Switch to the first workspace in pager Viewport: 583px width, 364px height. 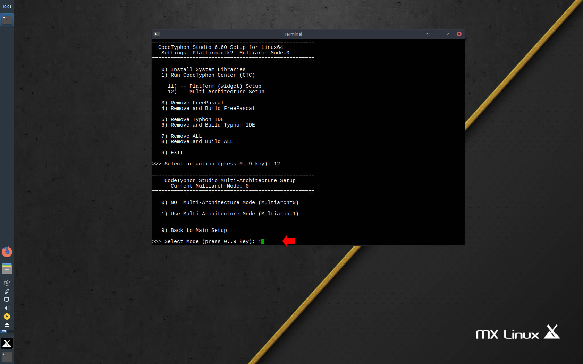tap(4, 332)
